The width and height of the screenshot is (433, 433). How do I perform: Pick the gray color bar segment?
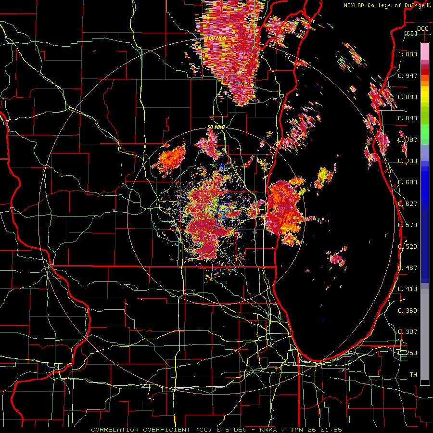(x=425, y=334)
